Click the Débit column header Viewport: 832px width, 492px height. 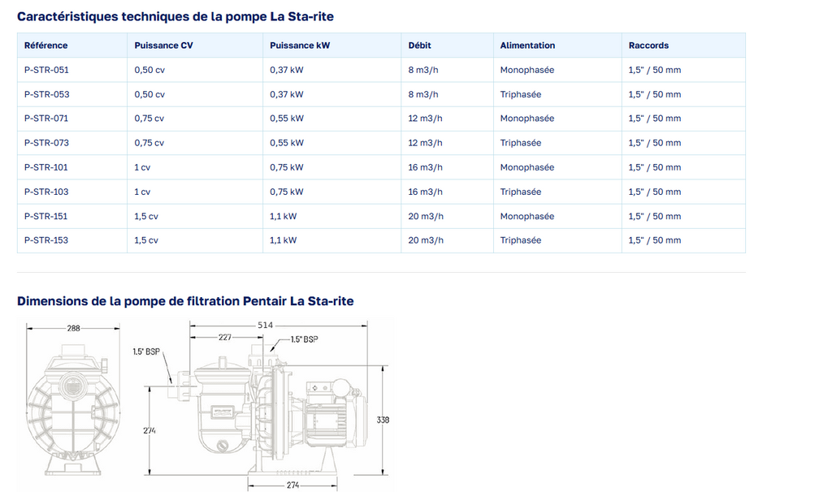click(447, 45)
